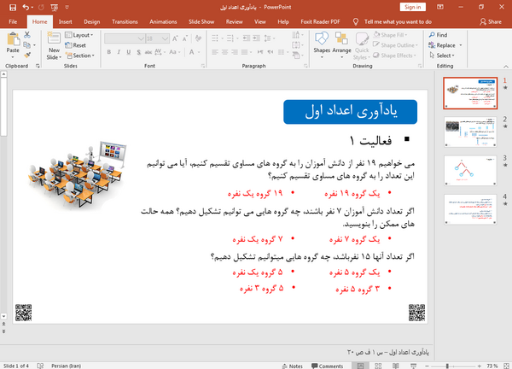
Task: Open the font size dropdown
Action: pyautogui.click(x=166, y=38)
